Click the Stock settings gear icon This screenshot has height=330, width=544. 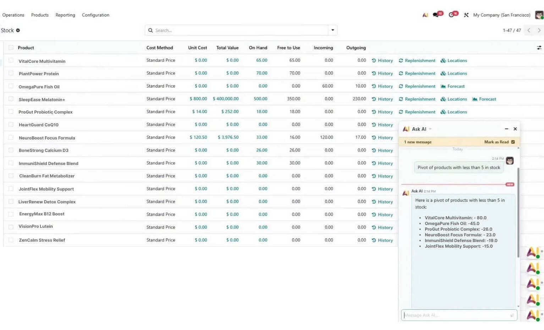tap(18, 31)
